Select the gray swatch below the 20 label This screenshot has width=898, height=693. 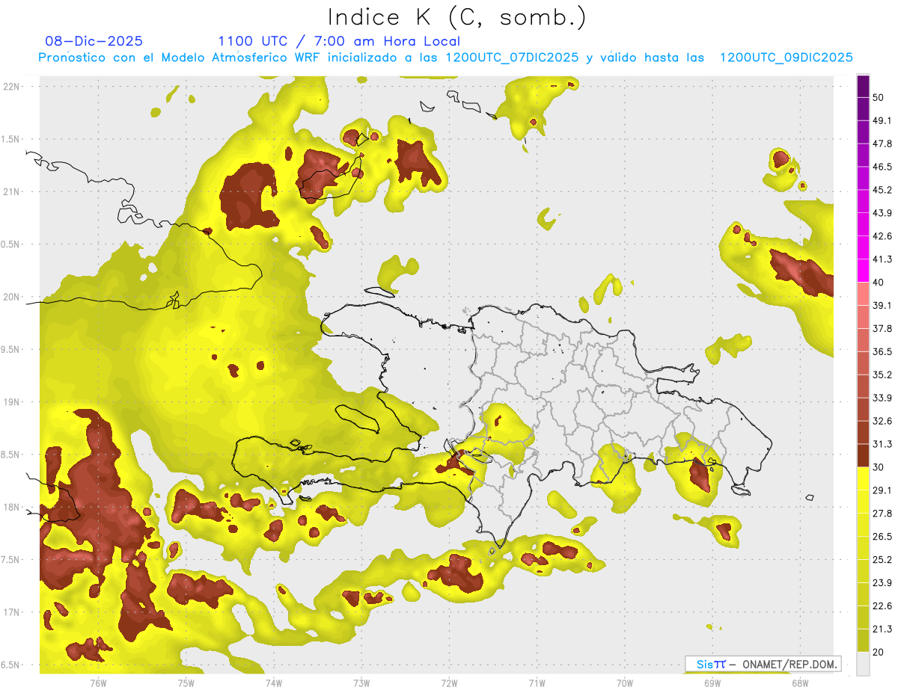tap(863, 663)
